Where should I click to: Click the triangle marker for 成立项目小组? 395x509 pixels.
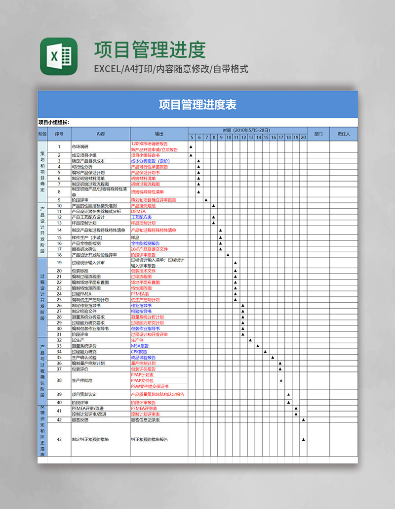click(x=191, y=155)
